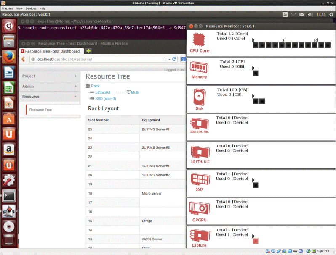Click the CPU Core chip icon
The width and height of the screenshot is (336, 255).
click(199, 39)
